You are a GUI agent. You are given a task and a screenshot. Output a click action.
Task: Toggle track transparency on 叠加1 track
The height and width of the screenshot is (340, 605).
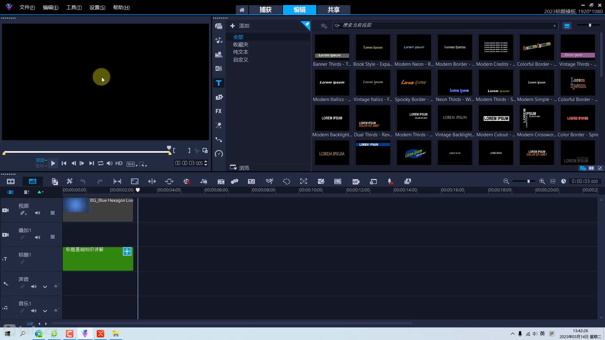pyautogui.click(x=53, y=237)
